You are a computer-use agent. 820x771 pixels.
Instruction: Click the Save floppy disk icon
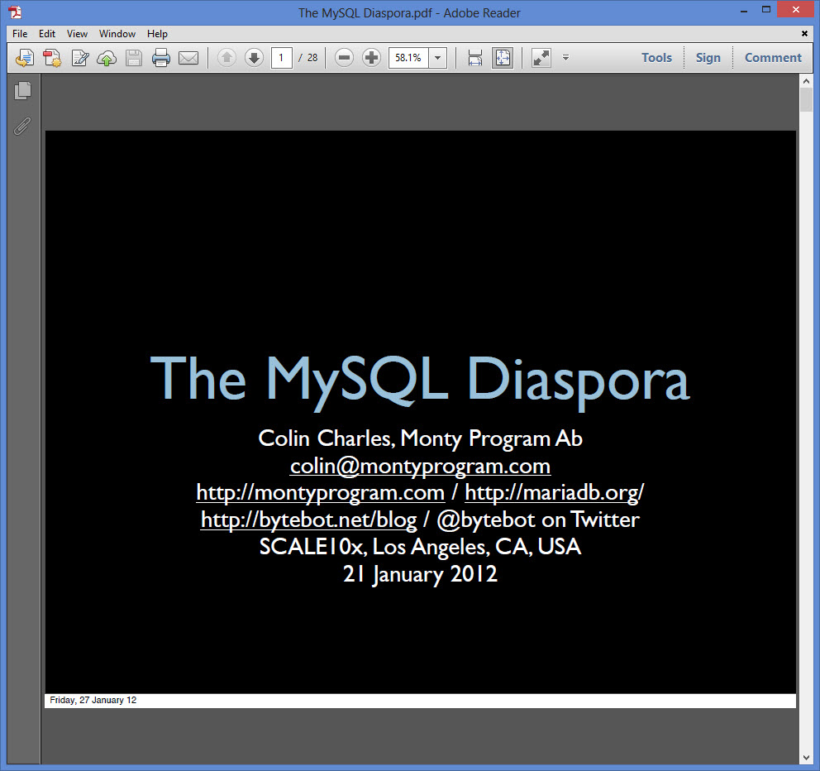coord(134,58)
